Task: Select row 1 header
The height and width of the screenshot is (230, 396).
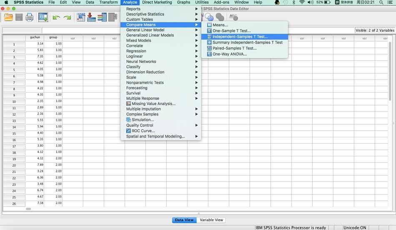Action: [x=14, y=45]
